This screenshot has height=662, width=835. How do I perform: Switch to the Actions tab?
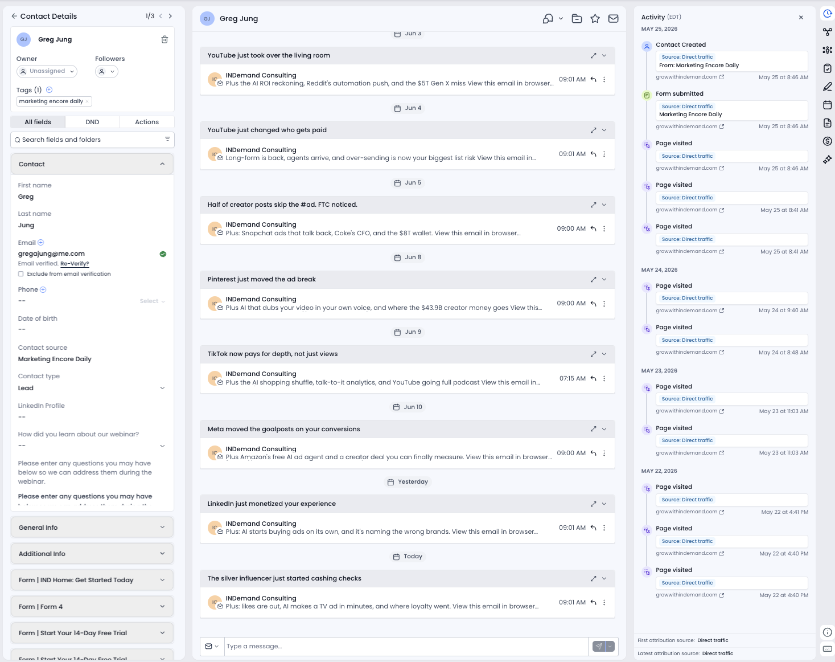tap(147, 122)
